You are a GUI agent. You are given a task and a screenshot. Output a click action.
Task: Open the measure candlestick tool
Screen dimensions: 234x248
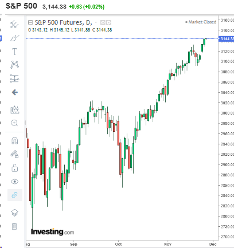tap(15, 110)
